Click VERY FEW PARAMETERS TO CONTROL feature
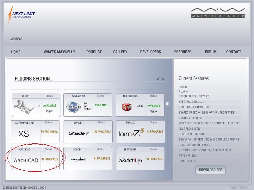This screenshot has width=254, height=190. click(x=209, y=123)
